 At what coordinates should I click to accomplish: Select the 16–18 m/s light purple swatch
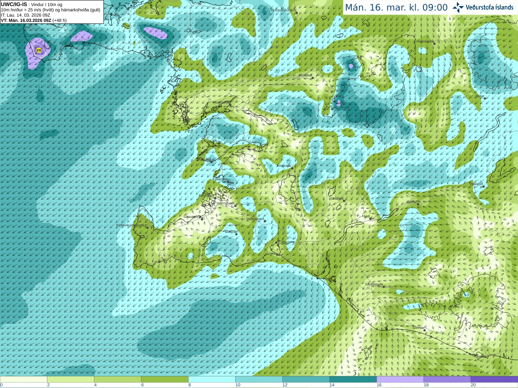pyautogui.click(x=400, y=379)
